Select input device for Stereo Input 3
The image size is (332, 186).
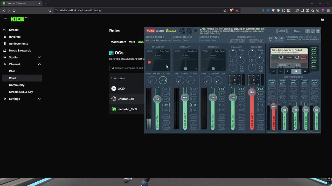click(x=209, y=40)
